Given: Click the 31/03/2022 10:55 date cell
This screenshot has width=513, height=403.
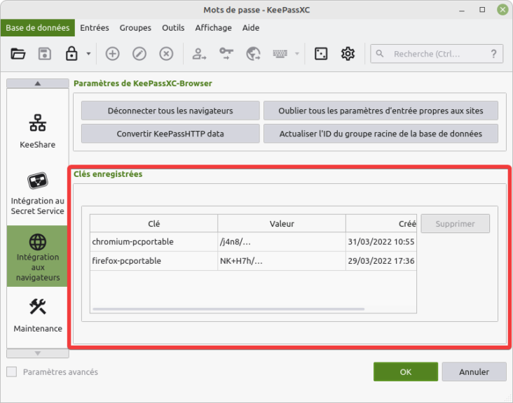Looking at the screenshot, I should [x=381, y=241].
